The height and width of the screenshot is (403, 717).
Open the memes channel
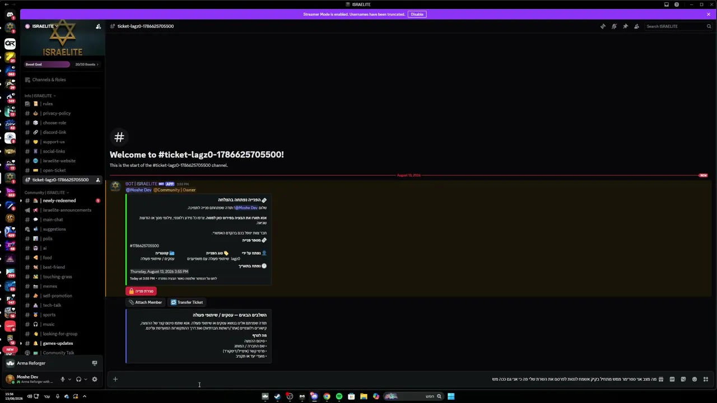[x=62, y=286]
